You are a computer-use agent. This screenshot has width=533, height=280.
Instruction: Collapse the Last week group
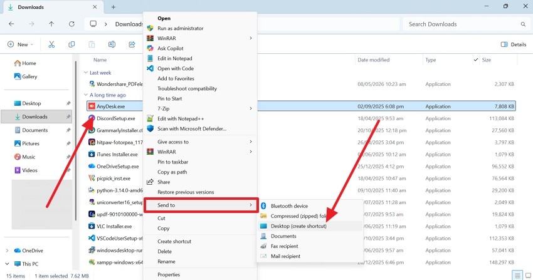pyautogui.click(x=86, y=73)
